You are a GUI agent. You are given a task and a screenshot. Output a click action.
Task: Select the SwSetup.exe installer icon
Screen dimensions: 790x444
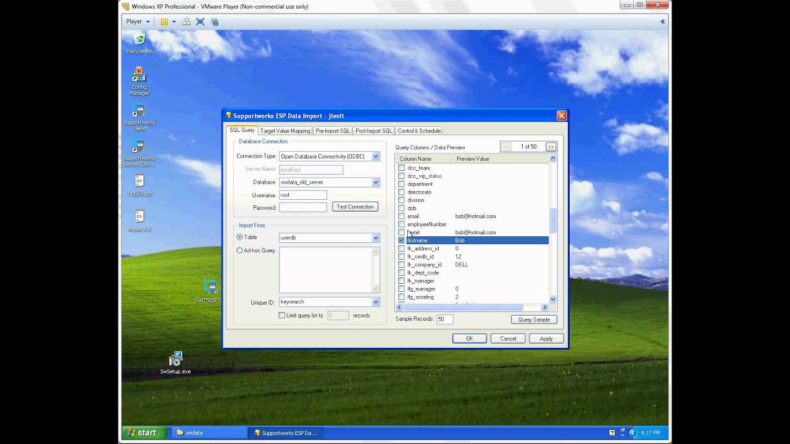(x=175, y=363)
